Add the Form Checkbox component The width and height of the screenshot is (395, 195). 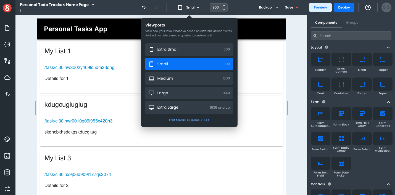tap(383, 117)
